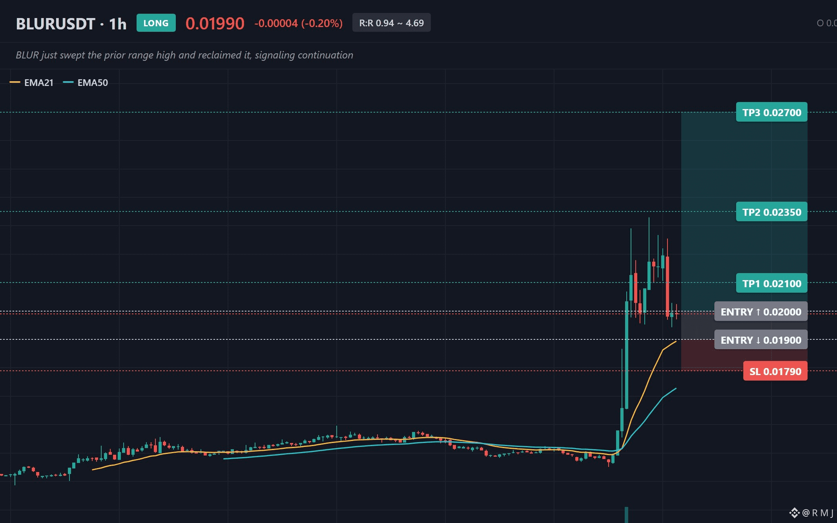Screen dimensions: 837x523
Task: Select the TP3 0.02700 target label
Action: point(771,113)
